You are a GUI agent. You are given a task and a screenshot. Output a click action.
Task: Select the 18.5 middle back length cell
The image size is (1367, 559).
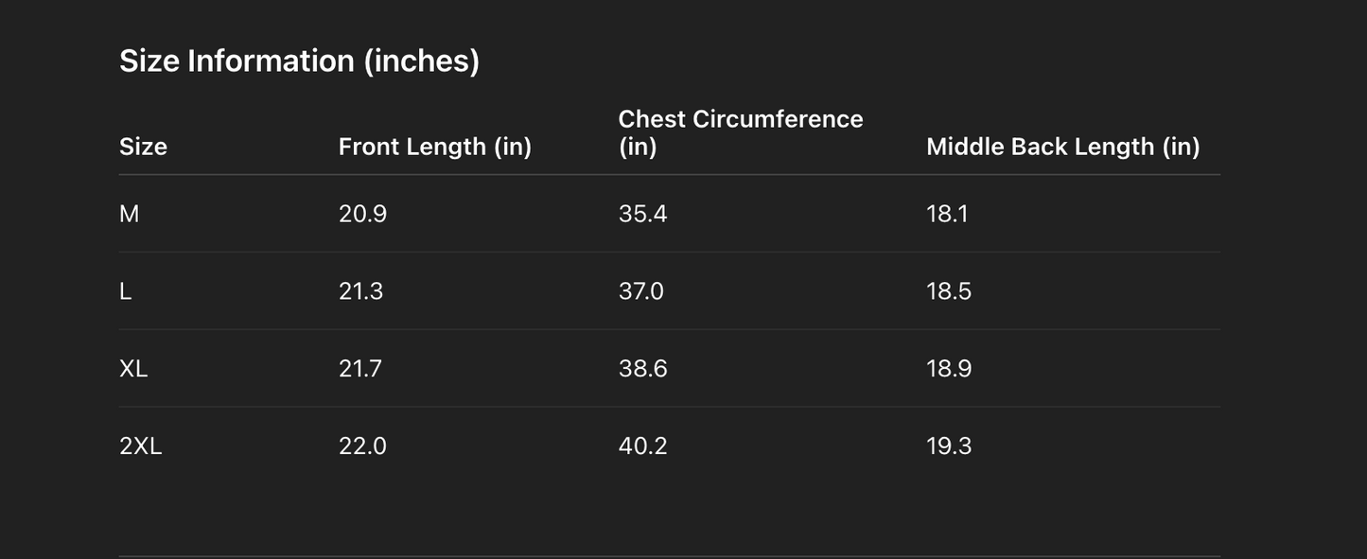pos(949,291)
